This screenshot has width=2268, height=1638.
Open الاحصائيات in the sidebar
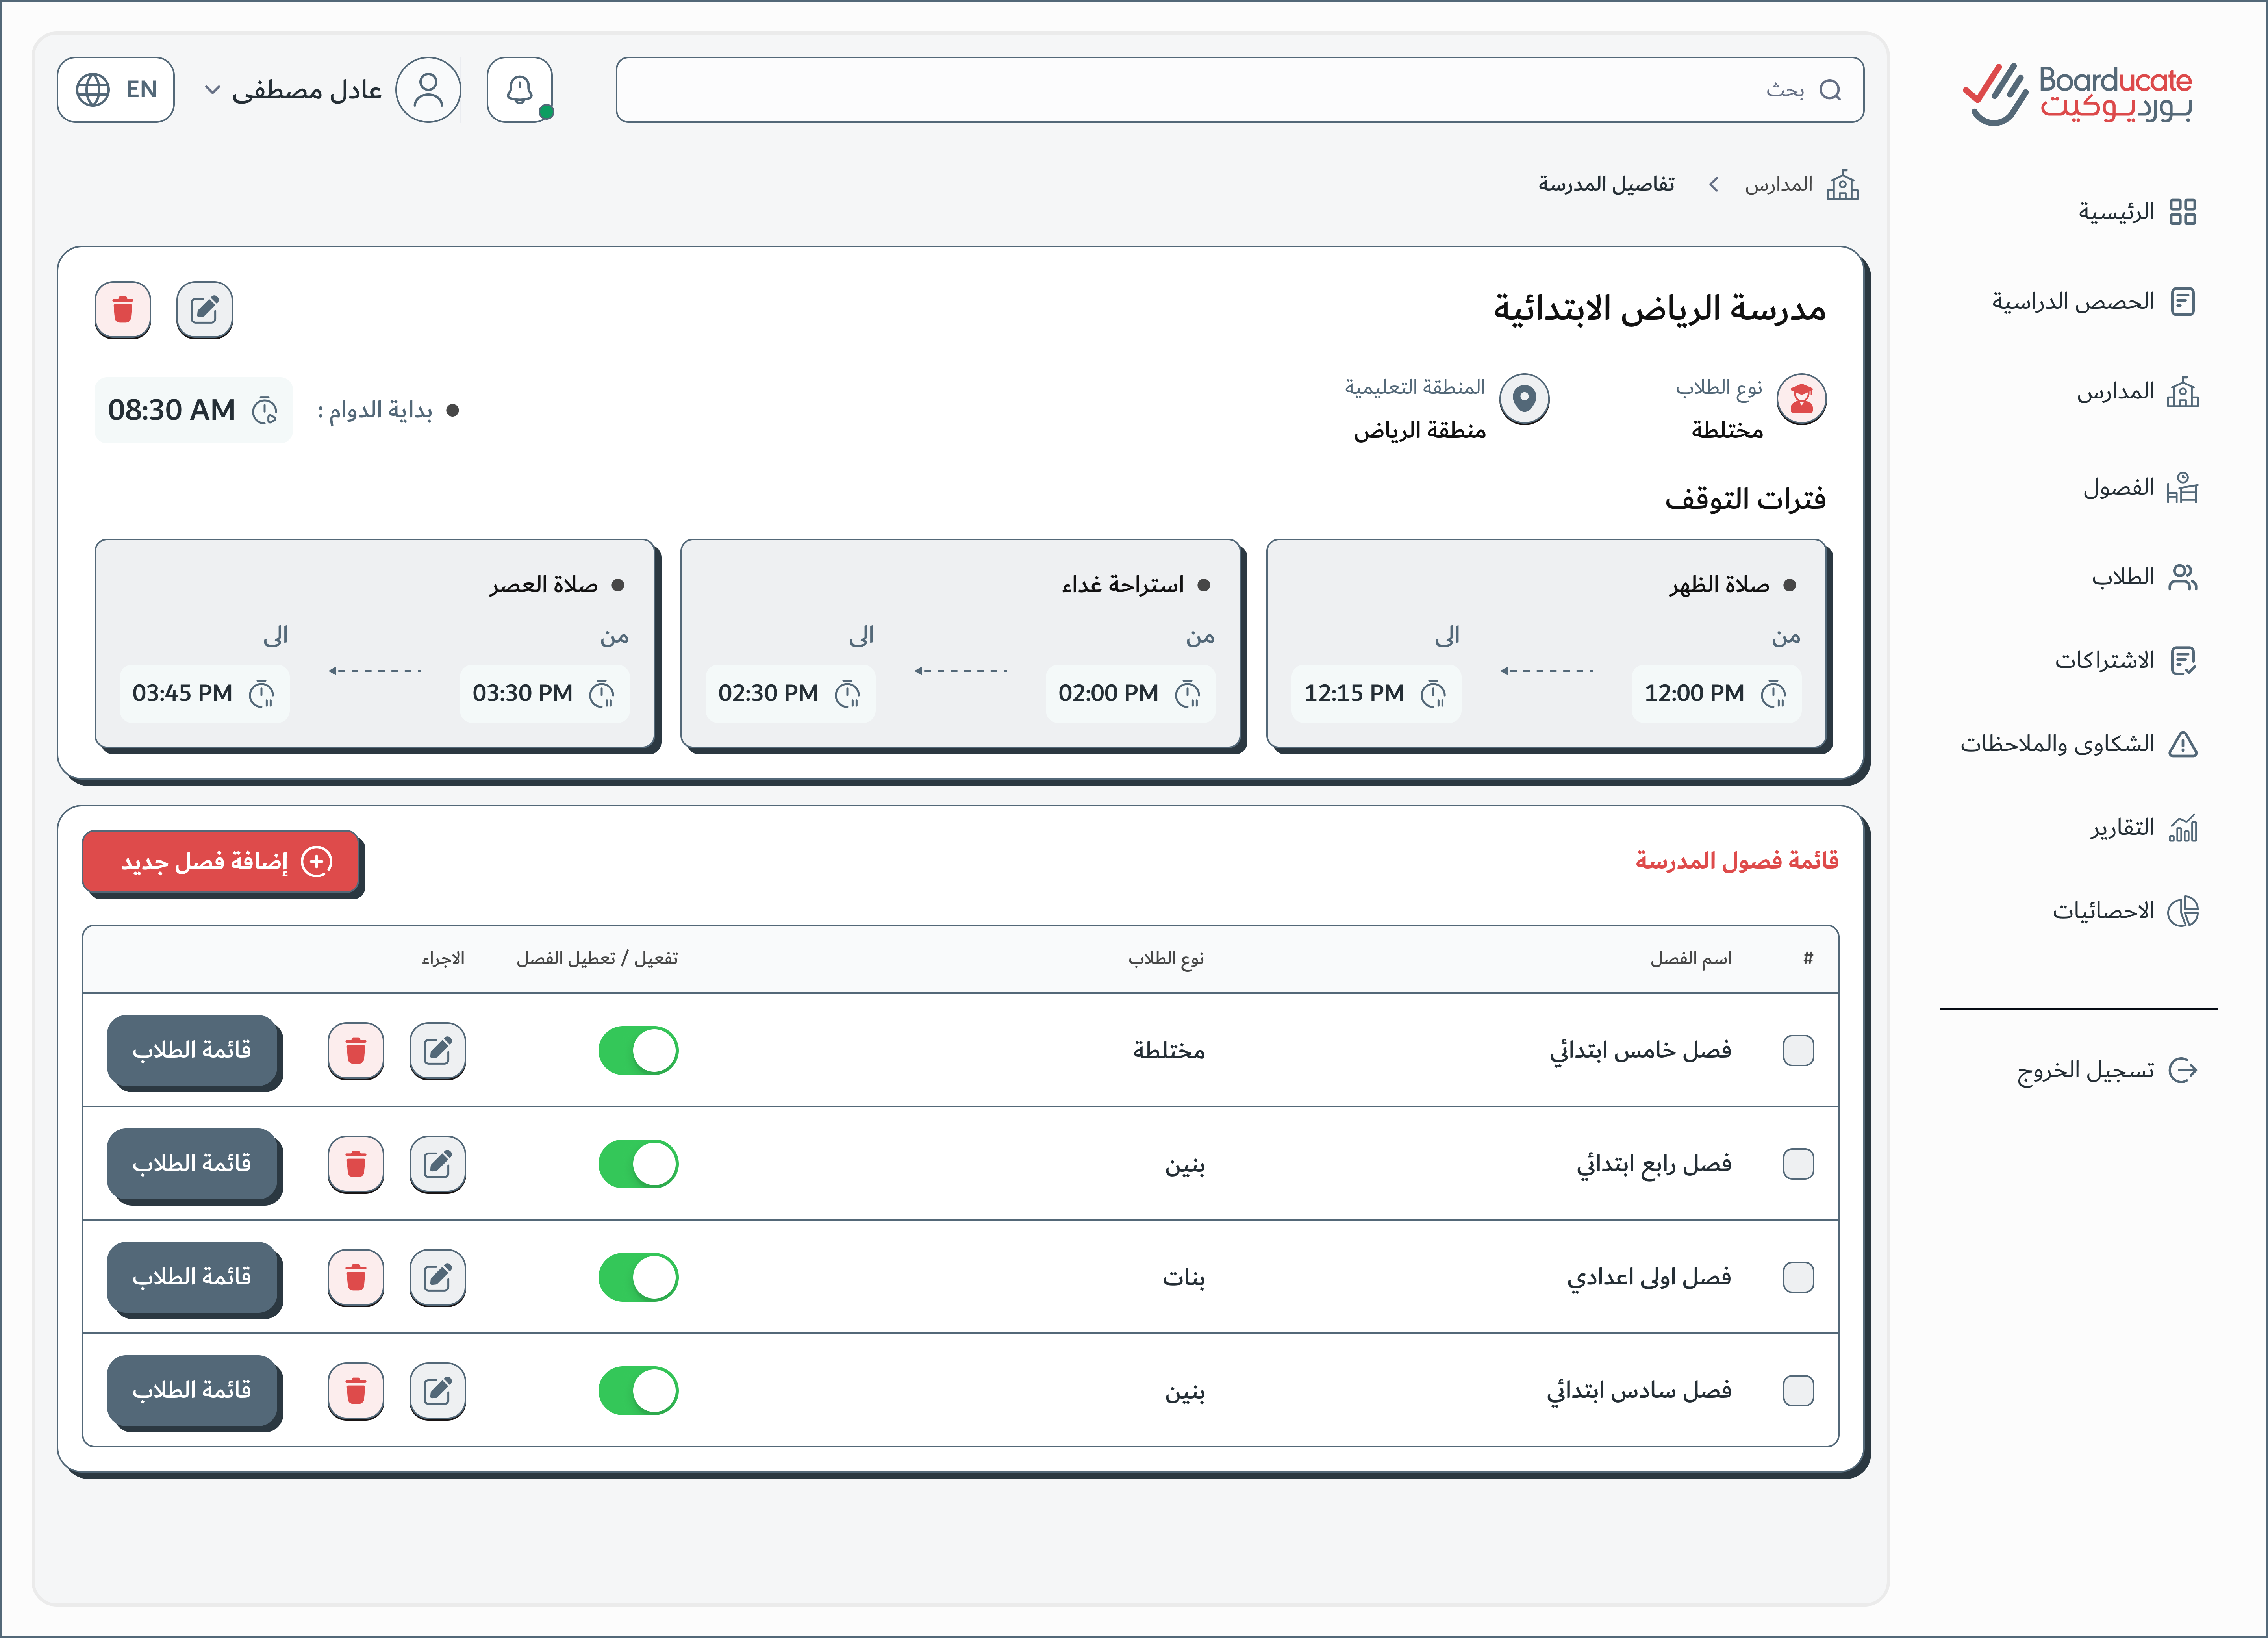tap(2125, 911)
